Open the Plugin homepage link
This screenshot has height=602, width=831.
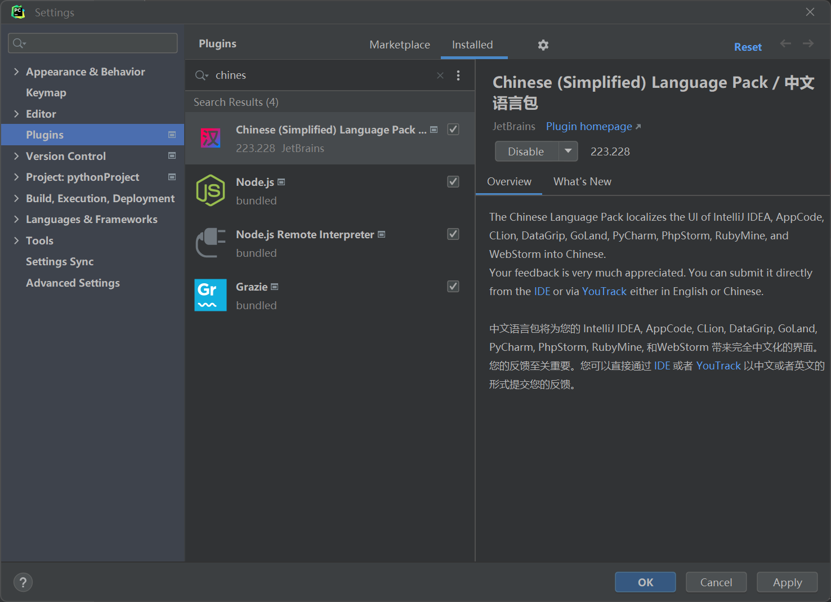click(593, 126)
